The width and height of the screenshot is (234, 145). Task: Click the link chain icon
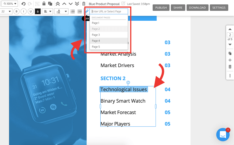click(87, 11)
